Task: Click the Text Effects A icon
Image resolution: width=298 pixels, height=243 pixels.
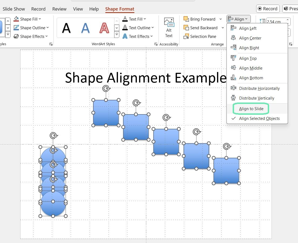Action: (x=125, y=37)
